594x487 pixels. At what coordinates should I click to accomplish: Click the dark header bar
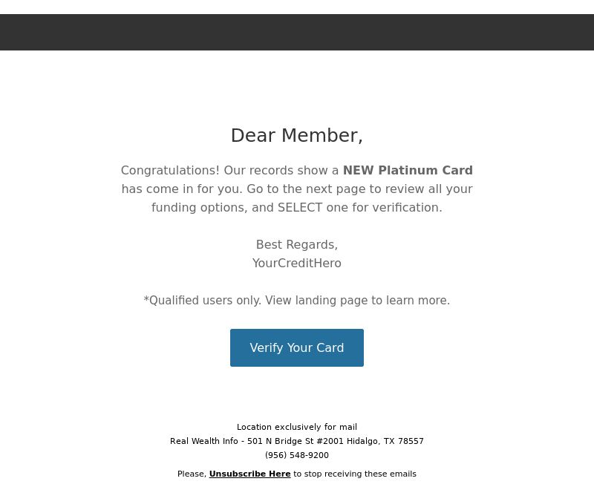click(x=297, y=32)
